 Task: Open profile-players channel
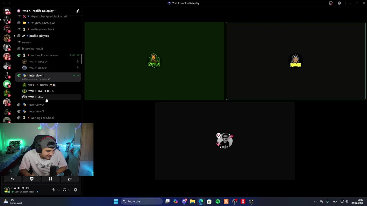coord(48,36)
